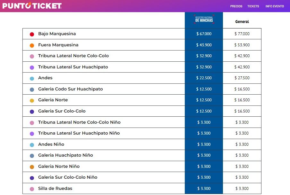Select the Andes Niño row label
This screenshot has width=290, height=195.
[51, 144]
